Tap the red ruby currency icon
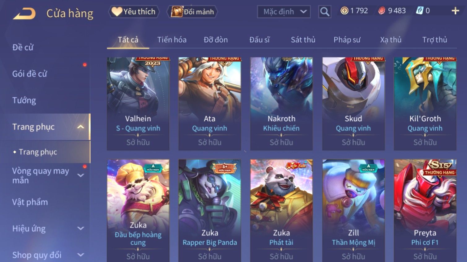Screen dimensions: 467x262 point(382,11)
